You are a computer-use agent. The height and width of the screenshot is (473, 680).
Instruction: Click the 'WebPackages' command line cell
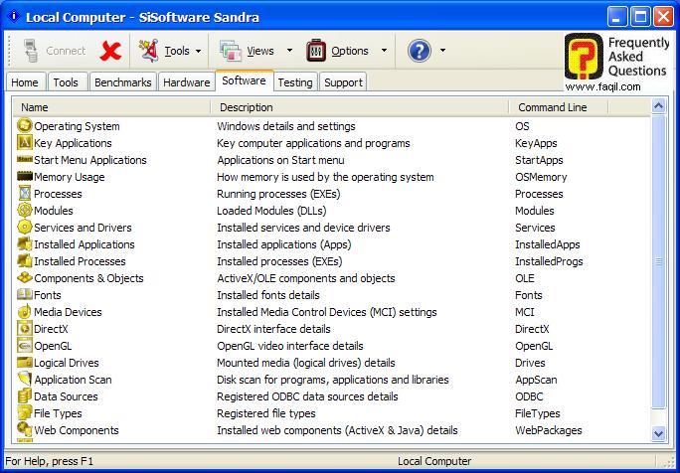tap(549, 430)
